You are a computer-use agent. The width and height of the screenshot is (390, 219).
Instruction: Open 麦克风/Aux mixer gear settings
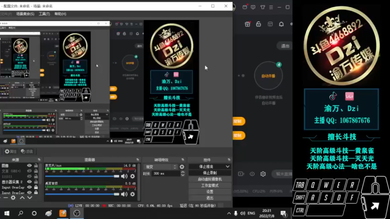click(133, 176)
